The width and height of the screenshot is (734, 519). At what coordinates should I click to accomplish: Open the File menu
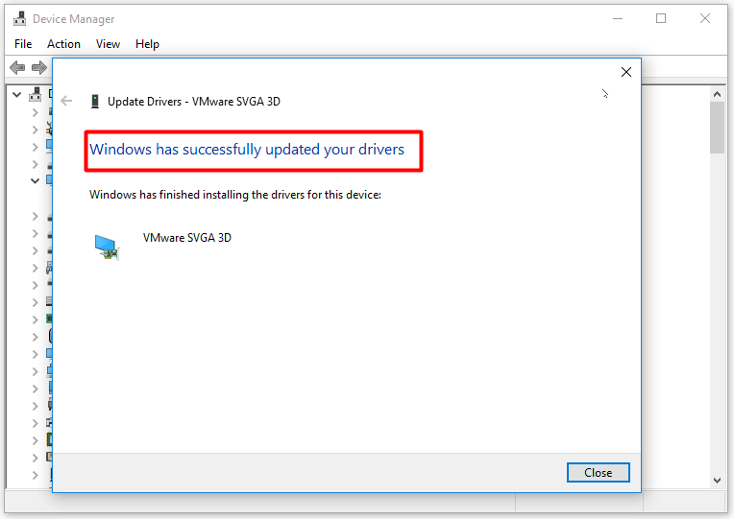pos(23,44)
